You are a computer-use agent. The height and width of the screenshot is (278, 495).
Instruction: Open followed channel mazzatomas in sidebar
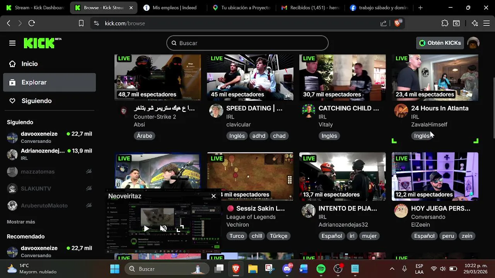click(x=49, y=171)
